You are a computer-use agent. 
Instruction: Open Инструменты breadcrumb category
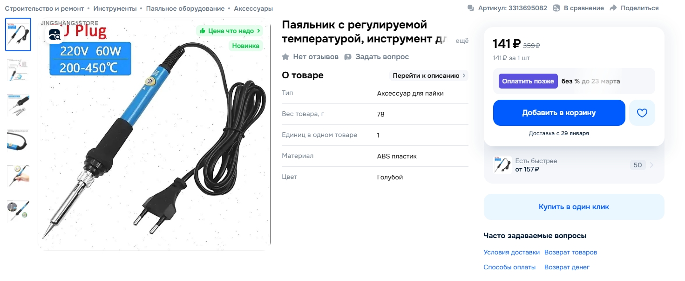coord(115,8)
